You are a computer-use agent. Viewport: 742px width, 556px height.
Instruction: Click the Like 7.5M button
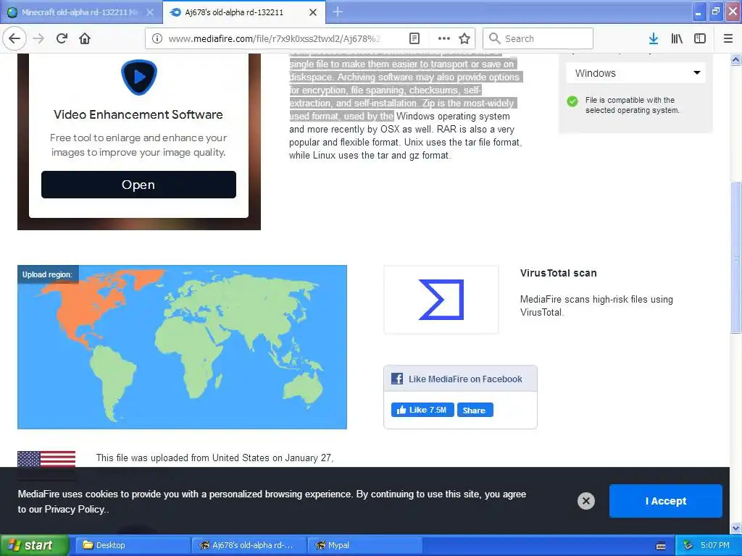(422, 410)
